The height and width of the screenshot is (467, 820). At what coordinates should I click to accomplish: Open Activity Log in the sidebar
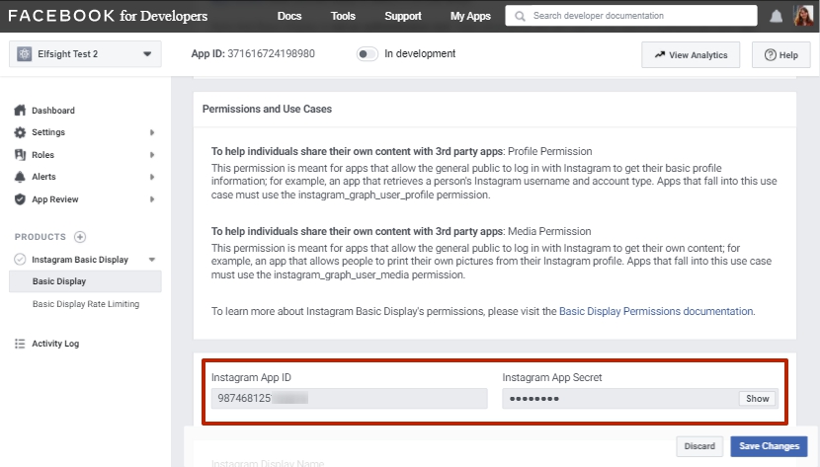(55, 344)
